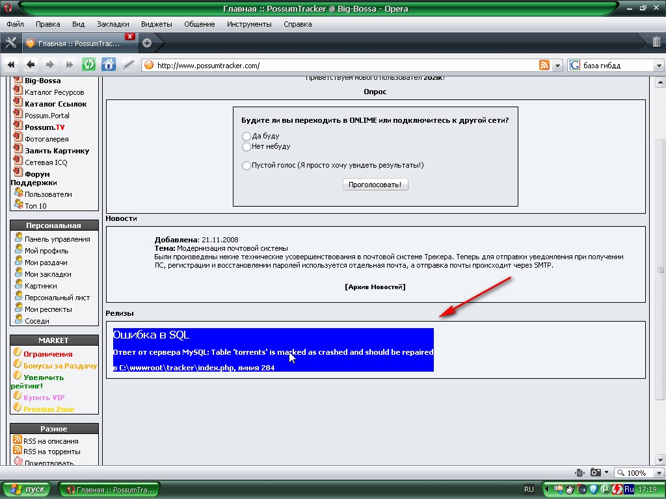666x499 pixels.
Task: Open the Архив Новостей link
Action: pyautogui.click(x=375, y=287)
